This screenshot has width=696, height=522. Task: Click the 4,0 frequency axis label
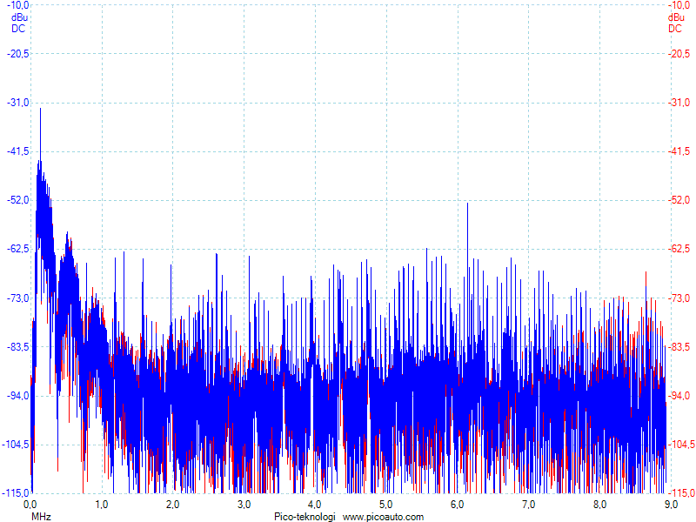click(x=315, y=505)
